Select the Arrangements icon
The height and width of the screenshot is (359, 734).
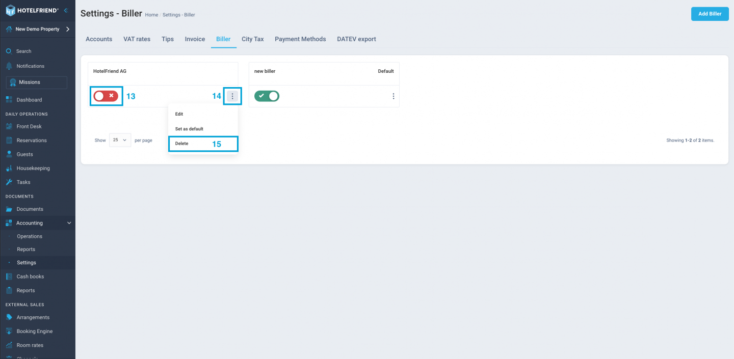10,317
